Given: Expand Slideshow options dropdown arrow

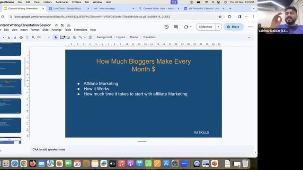Looking at the screenshot, I should [x=218, y=27].
